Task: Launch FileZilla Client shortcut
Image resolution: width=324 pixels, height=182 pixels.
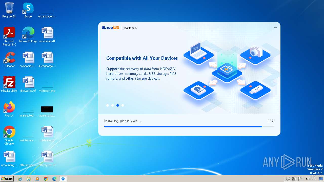Action: pos(9,84)
